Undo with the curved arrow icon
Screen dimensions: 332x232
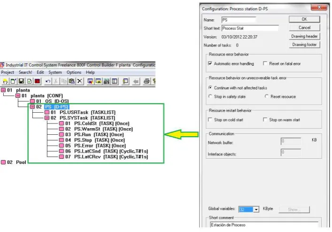[48, 81]
